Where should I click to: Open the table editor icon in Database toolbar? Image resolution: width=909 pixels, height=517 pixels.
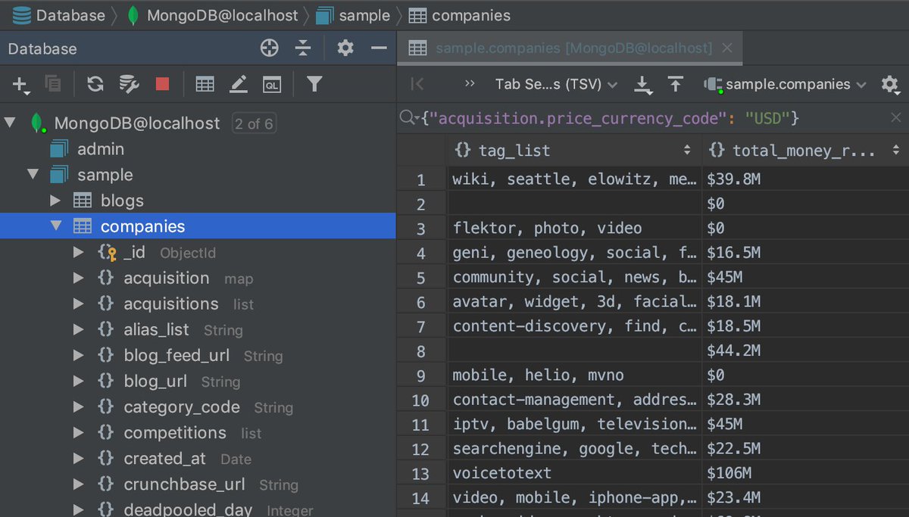[205, 84]
